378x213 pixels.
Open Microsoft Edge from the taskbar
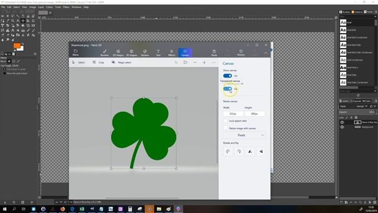(72, 209)
